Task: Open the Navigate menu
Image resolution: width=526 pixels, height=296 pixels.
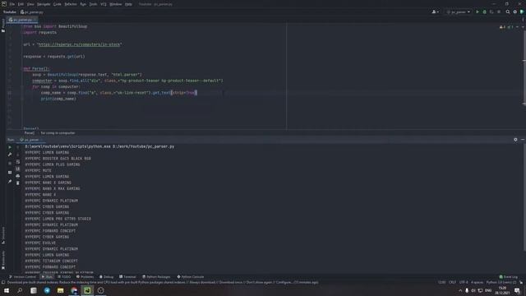Action: pos(44,4)
